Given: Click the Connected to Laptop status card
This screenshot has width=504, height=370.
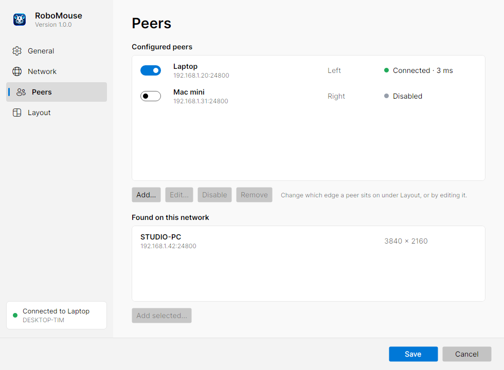Looking at the screenshot, I should [57, 315].
